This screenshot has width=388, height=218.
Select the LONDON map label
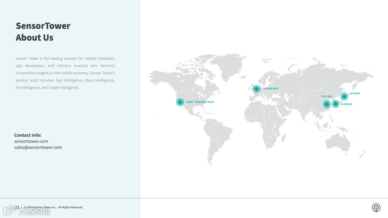[271, 89]
